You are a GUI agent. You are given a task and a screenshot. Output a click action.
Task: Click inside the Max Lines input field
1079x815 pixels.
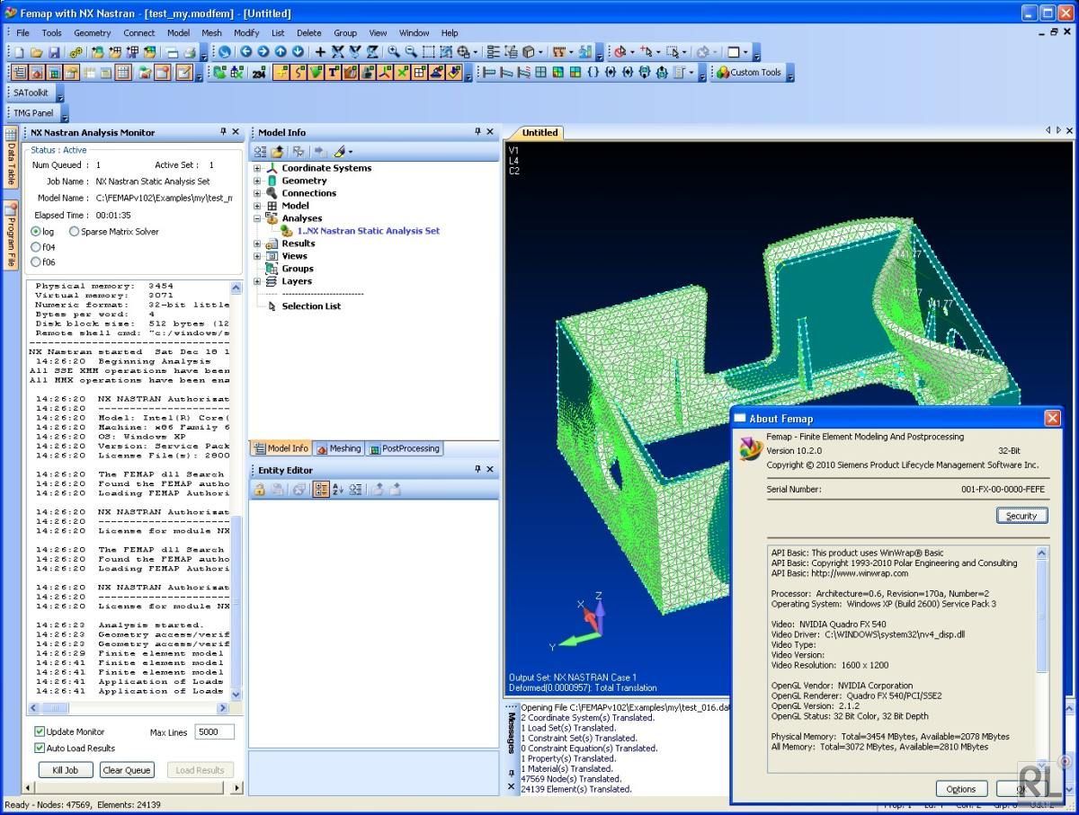click(214, 731)
